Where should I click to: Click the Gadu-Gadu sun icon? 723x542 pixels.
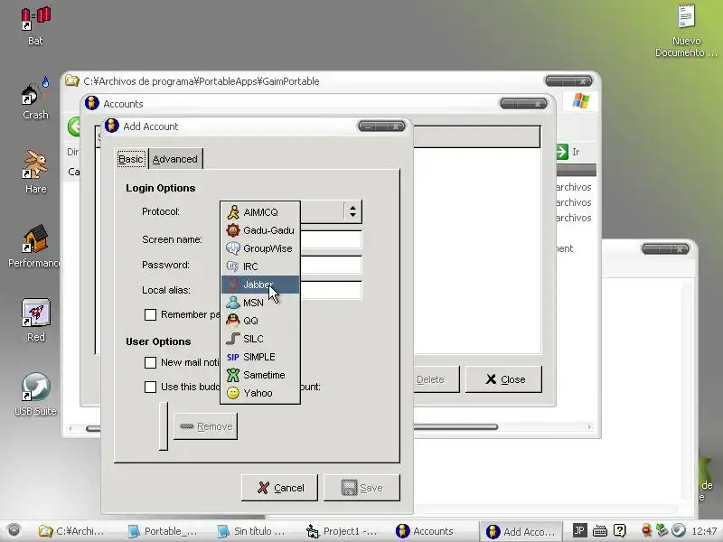point(233,230)
